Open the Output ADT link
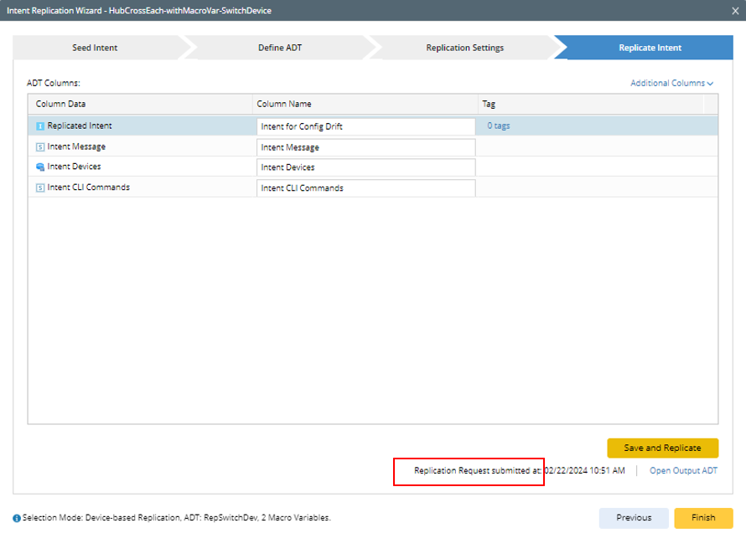 pyautogui.click(x=683, y=471)
